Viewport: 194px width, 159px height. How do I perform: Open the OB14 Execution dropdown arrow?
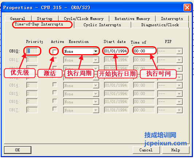click(x=96, y=86)
